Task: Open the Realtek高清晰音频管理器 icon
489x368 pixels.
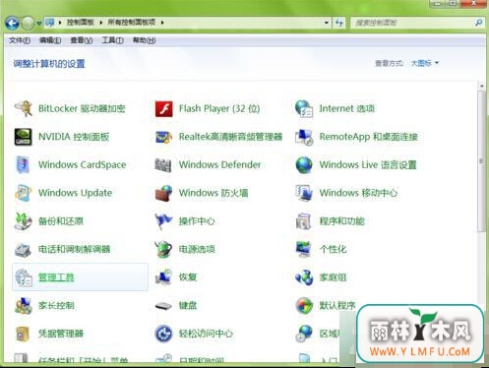Action: click(163, 137)
